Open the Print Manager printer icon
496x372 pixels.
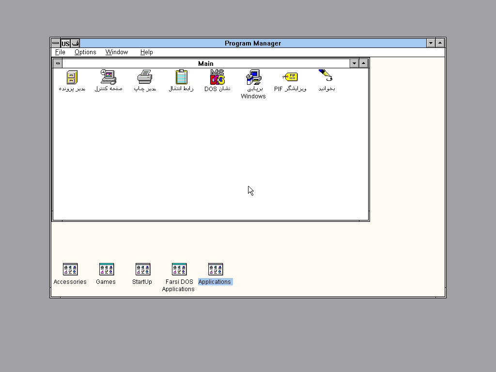(x=145, y=77)
